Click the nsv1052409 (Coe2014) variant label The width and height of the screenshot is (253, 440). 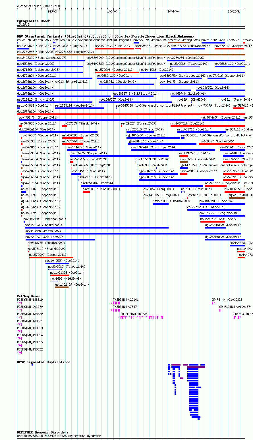[72, 285]
